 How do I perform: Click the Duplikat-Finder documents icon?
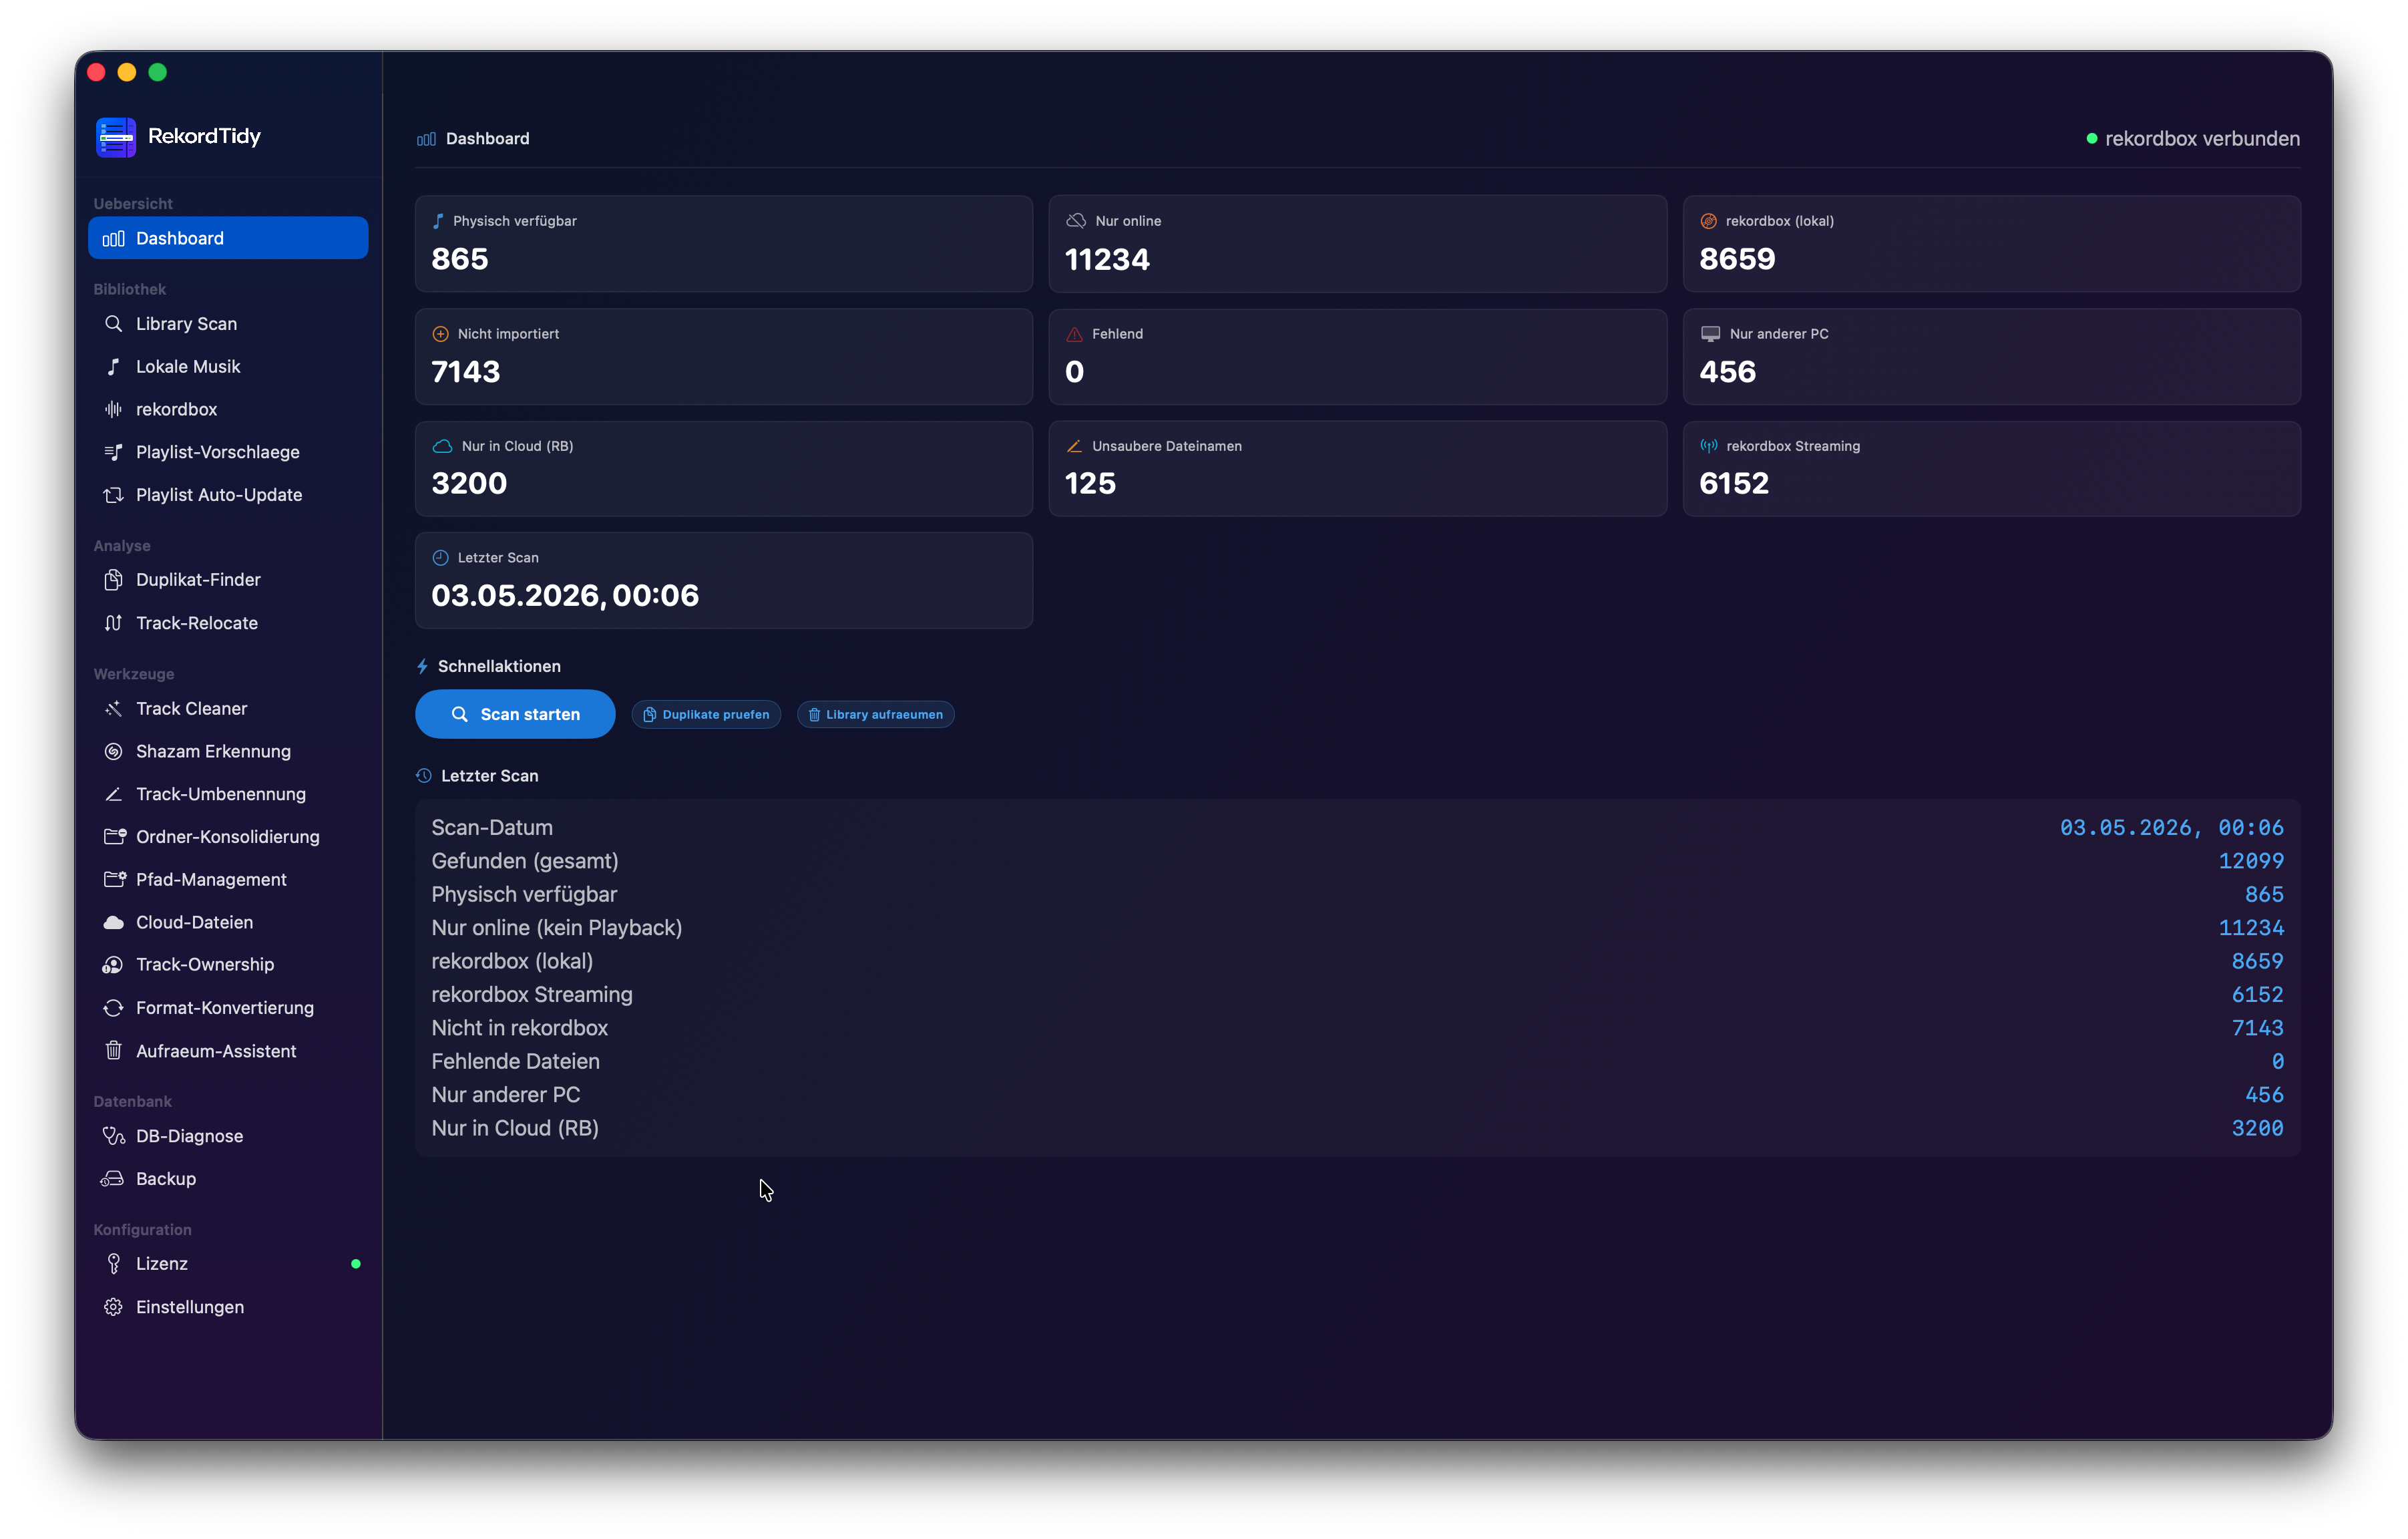(114, 580)
